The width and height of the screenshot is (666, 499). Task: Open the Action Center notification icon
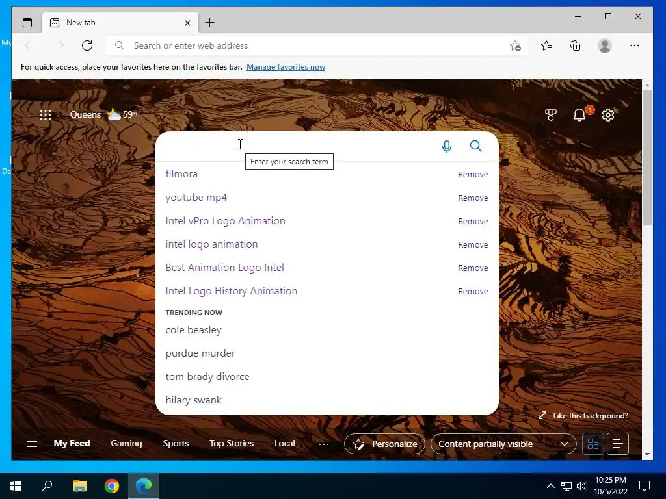click(x=645, y=486)
